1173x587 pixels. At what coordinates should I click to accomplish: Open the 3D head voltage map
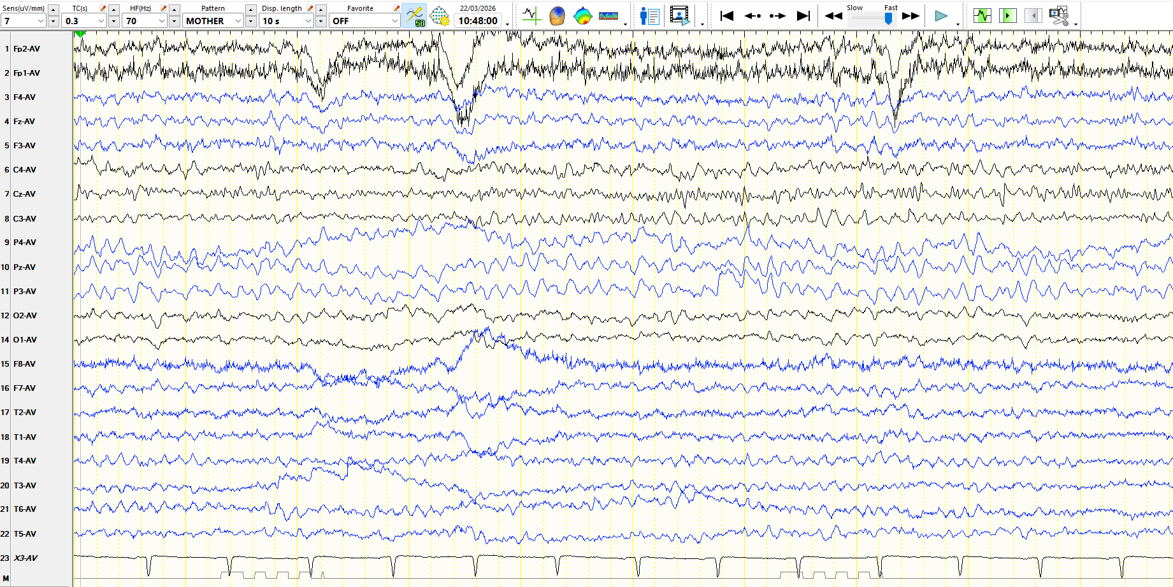pyautogui.click(x=557, y=16)
